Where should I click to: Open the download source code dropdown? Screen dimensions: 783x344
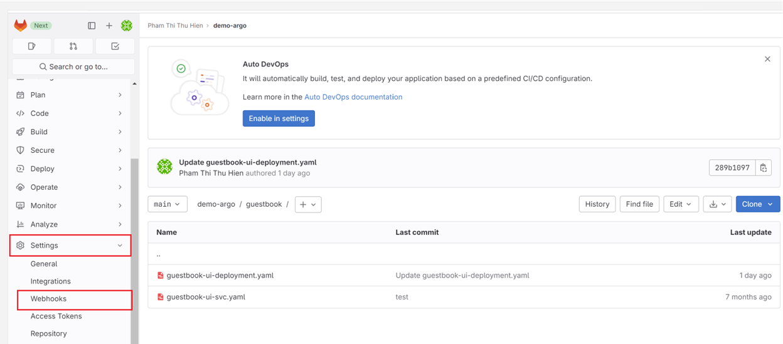717,204
